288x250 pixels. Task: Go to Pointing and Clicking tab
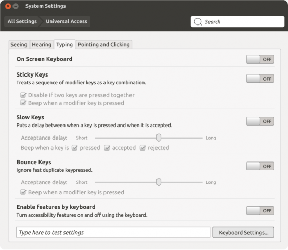[104, 44]
